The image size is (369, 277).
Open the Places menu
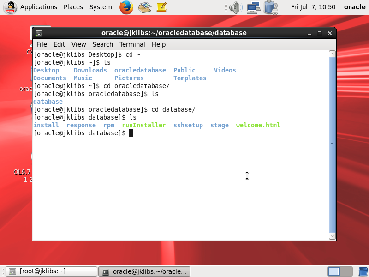pos(73,7)
